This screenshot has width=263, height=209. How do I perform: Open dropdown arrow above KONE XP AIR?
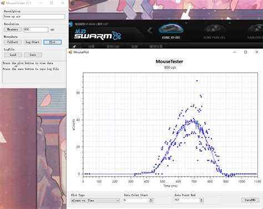186,23
